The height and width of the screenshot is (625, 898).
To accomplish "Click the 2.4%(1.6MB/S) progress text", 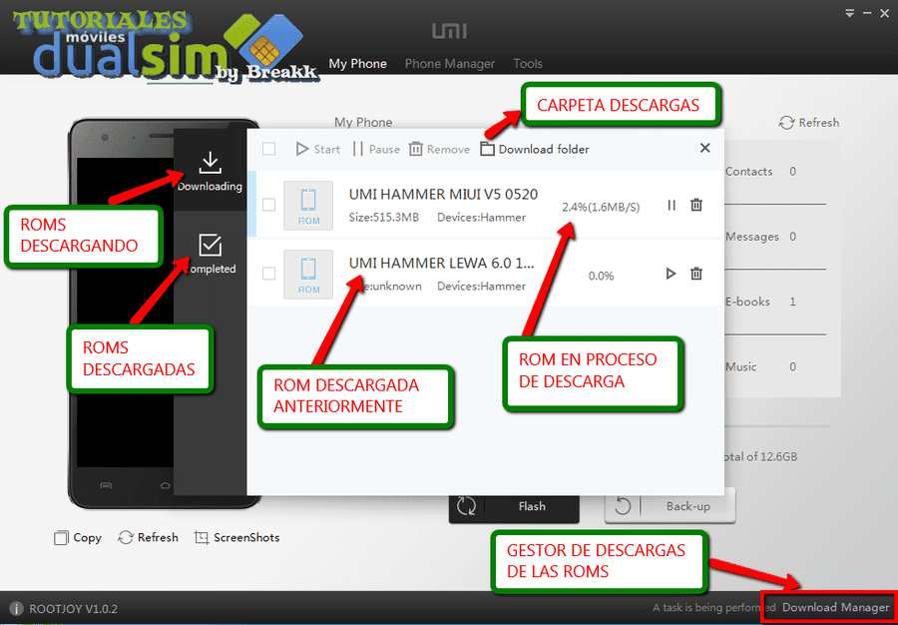I will point(601,208).
